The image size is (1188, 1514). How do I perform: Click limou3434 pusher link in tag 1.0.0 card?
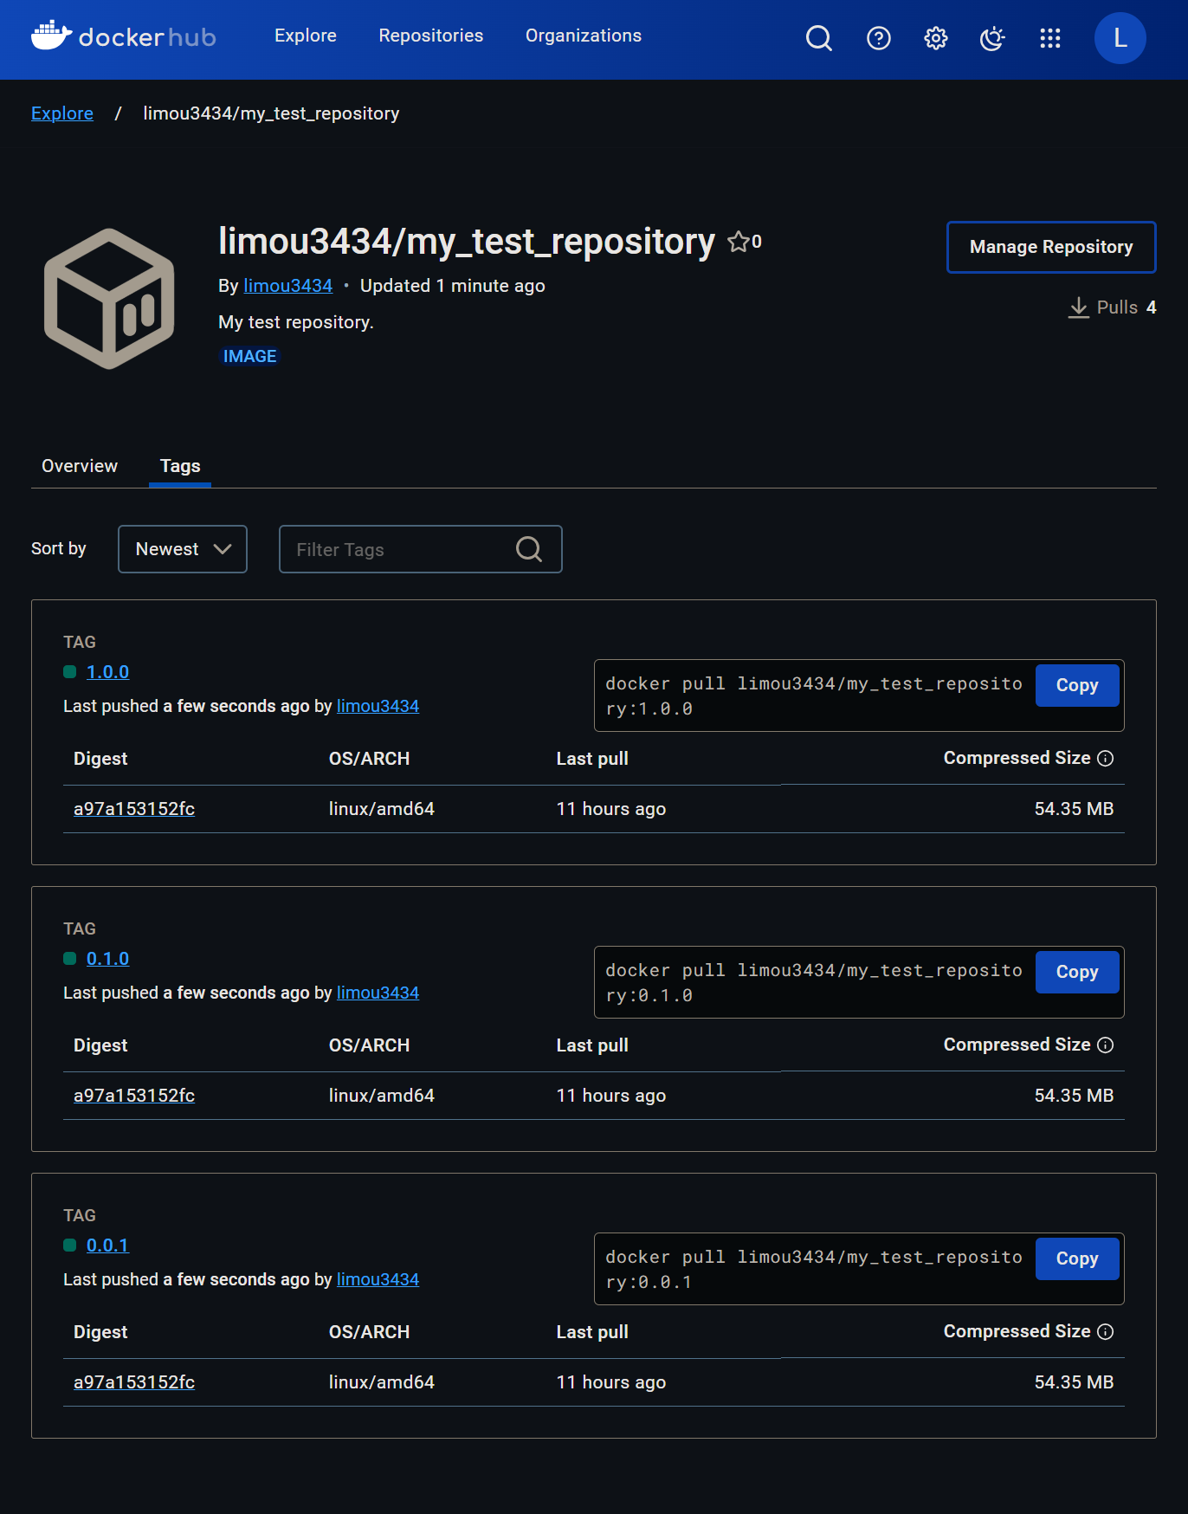point(378,706)
